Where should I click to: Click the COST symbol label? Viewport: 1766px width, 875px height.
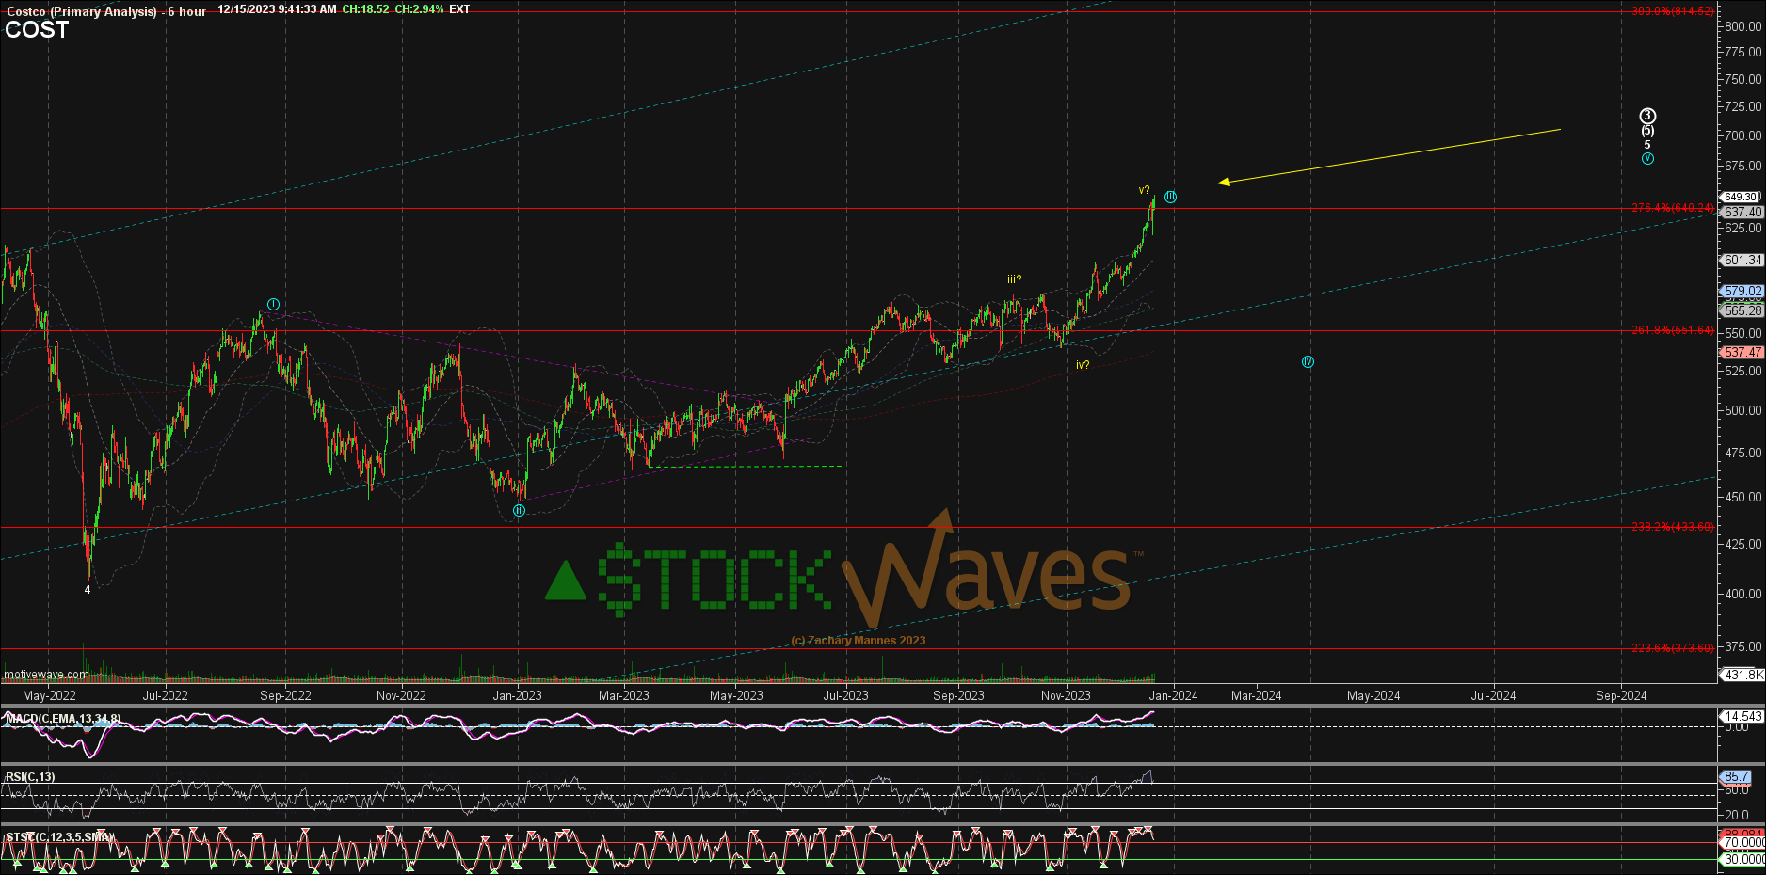tap(36, 30)
